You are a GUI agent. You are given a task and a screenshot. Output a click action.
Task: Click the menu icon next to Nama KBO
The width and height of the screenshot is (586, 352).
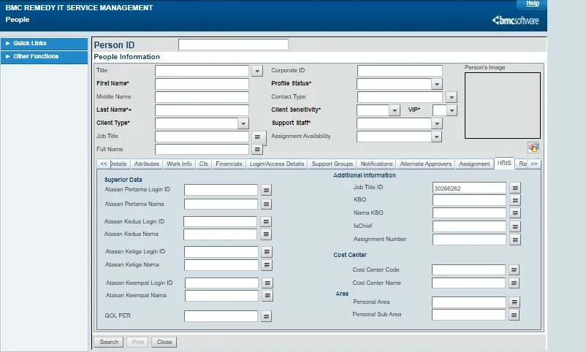(515, 213)
